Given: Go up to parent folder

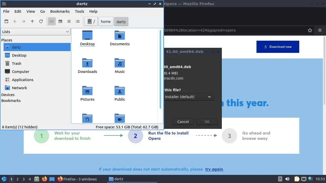Looking at the screenshot, I should pos(32,22).
